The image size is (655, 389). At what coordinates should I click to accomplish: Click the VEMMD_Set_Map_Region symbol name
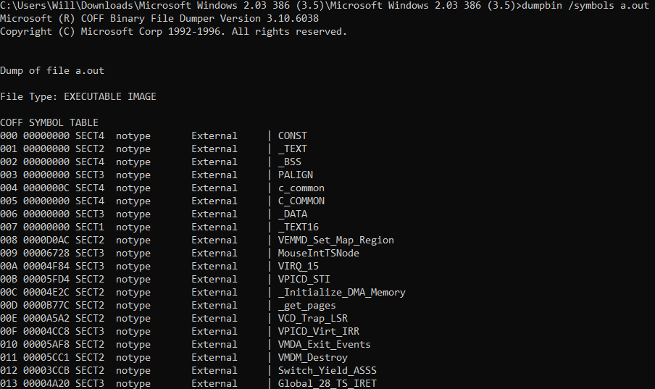click(335, 240)
